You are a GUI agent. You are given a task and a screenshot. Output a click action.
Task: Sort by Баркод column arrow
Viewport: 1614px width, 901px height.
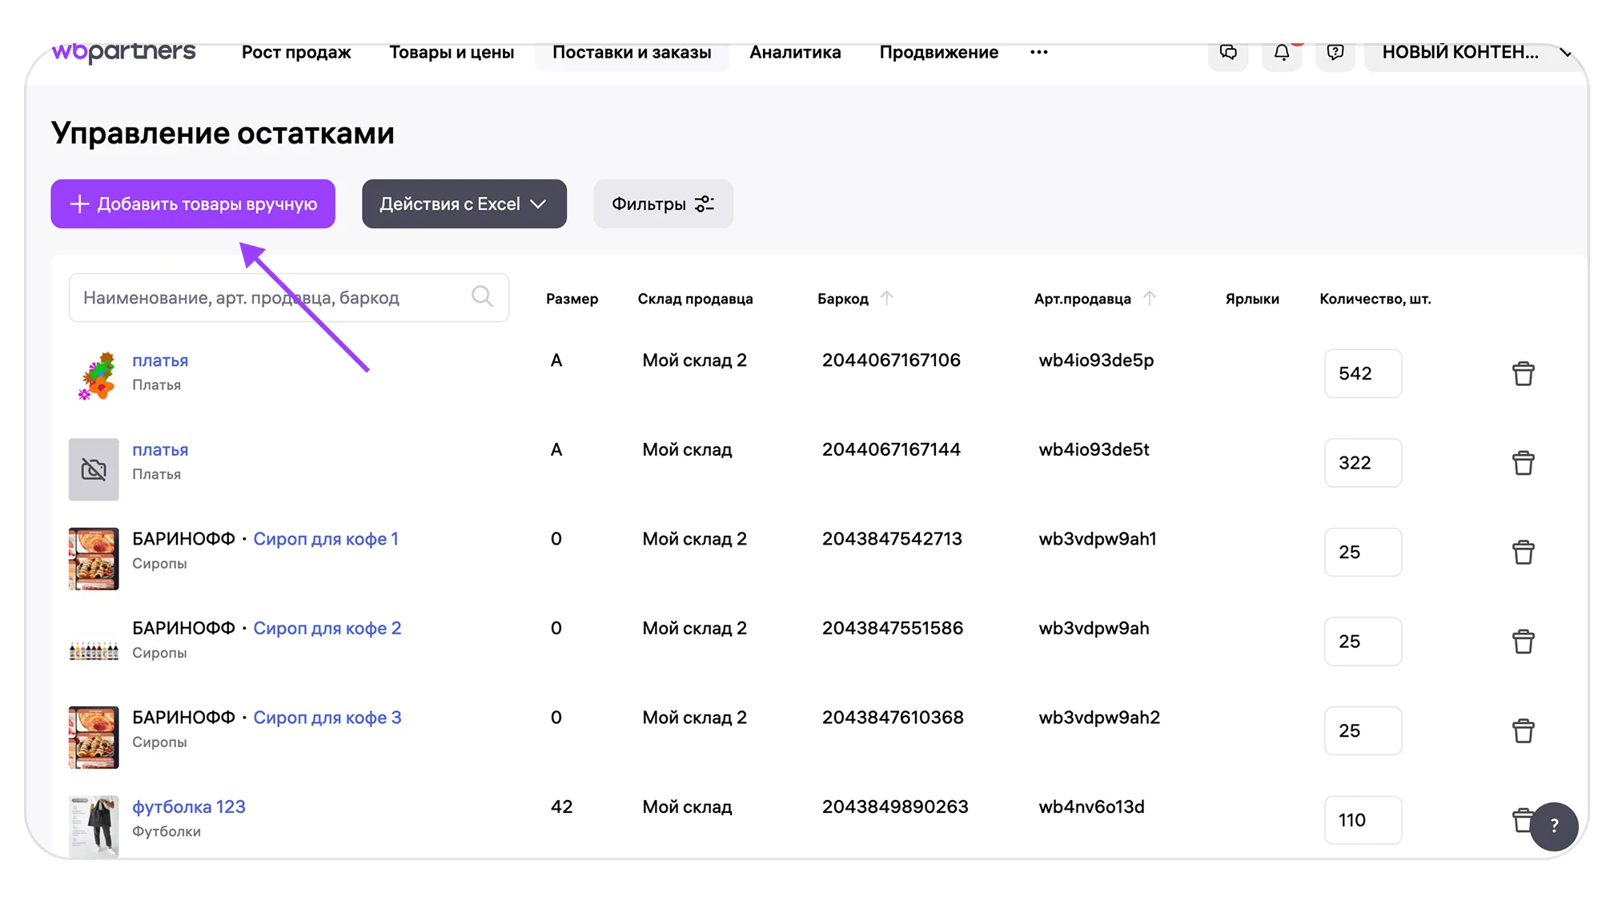pos(886,299)
